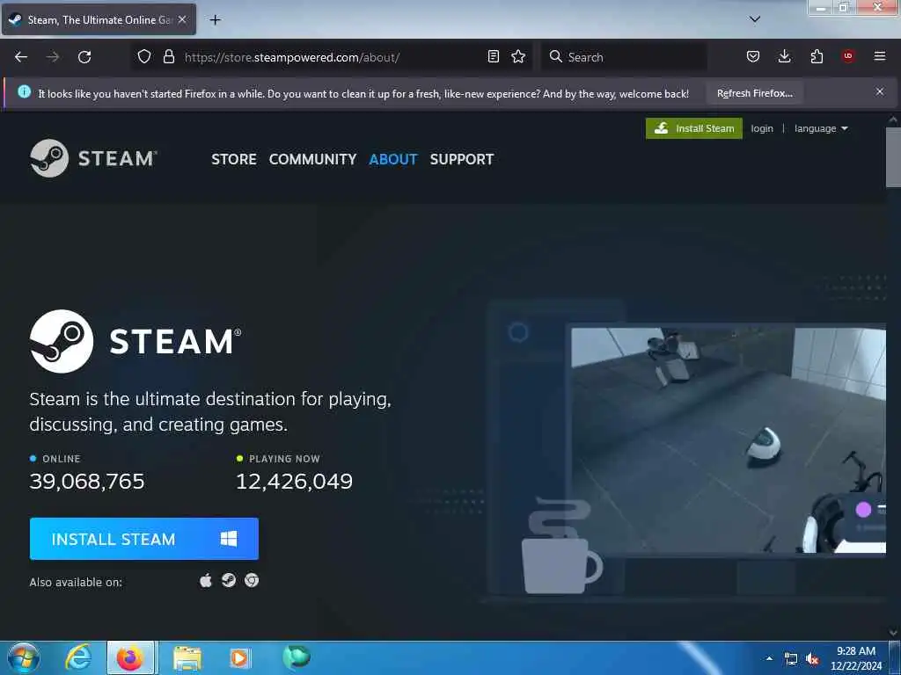
Task: Open the login link
Action: click(x=762, y=128)
